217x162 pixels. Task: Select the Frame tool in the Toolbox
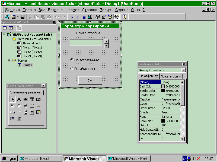pos(32,106)
